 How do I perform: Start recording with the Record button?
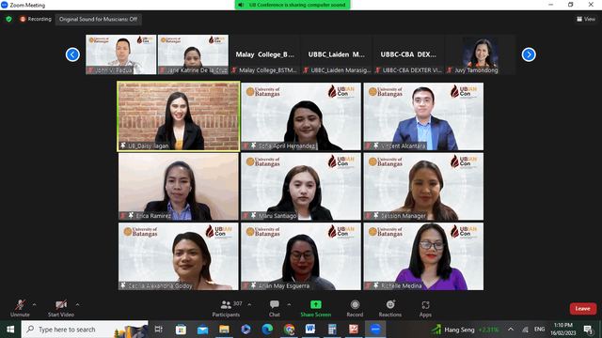(x=355, y=308)
